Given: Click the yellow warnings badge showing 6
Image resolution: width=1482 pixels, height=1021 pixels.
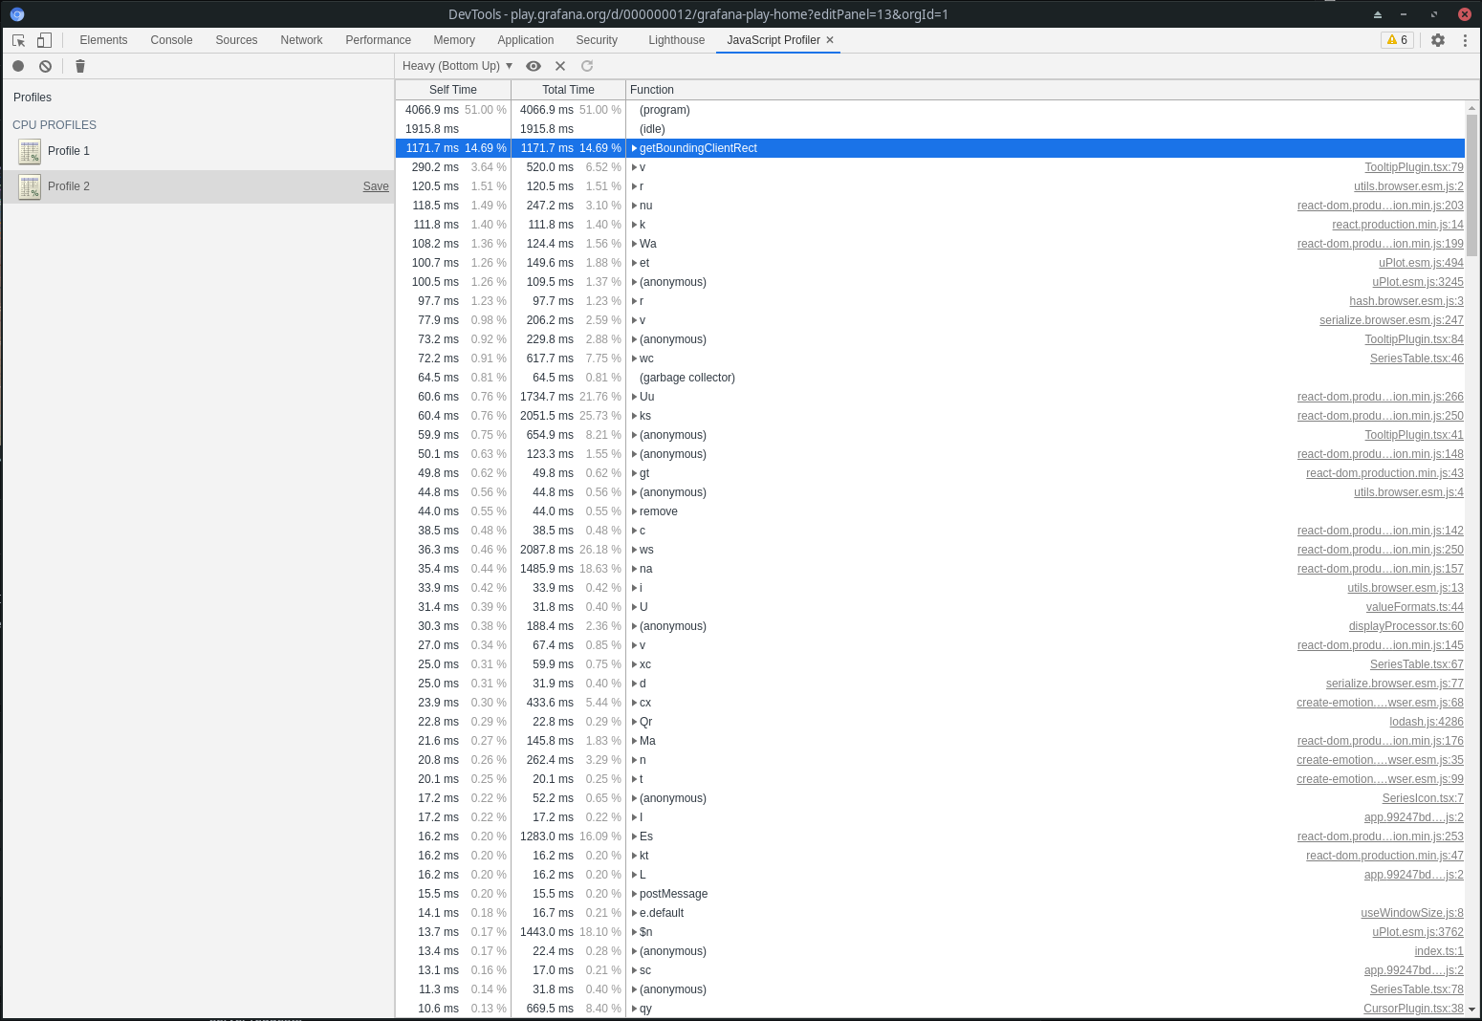Looking at the screenshot, I should tap(1397, 39).
